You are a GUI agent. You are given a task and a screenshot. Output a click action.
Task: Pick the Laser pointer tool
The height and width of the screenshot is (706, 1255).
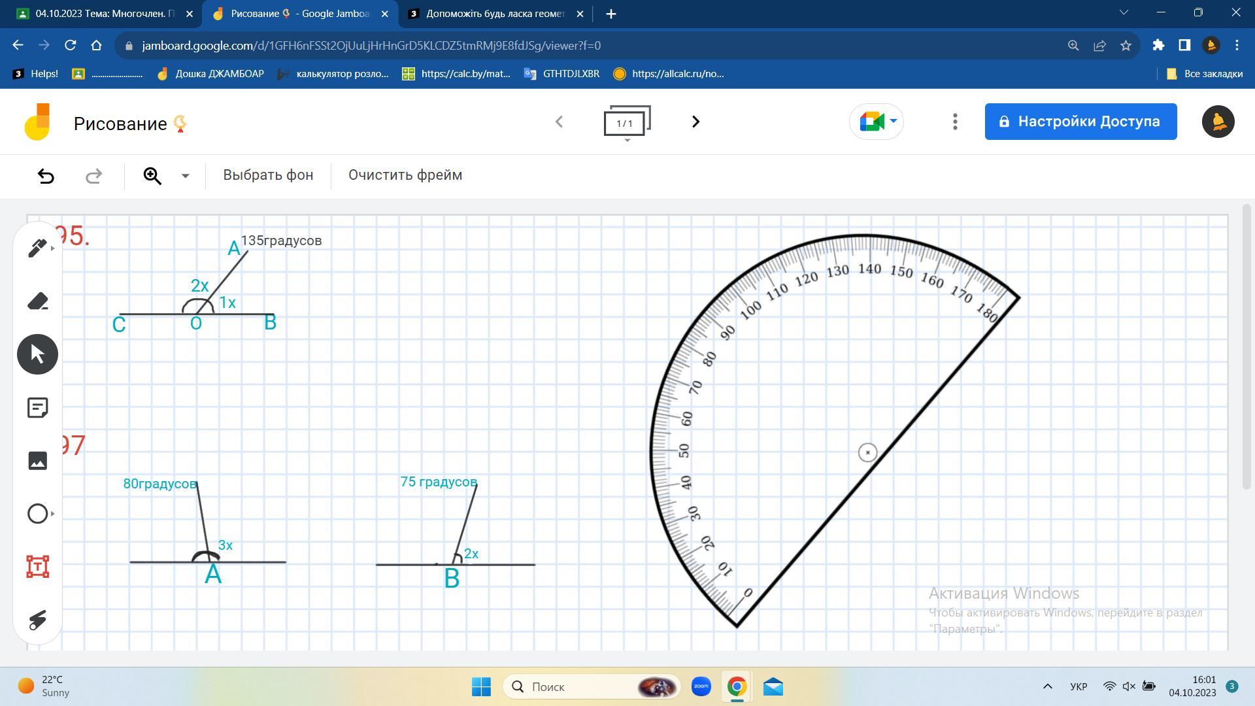click(x=37, y=620)
